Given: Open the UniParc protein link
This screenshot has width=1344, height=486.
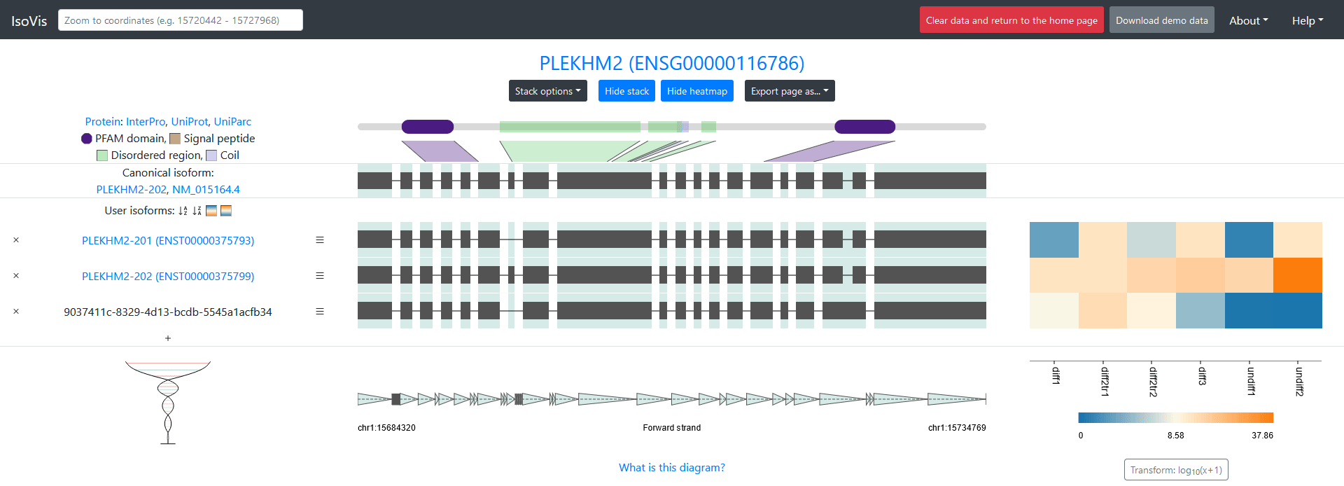Looking at the screenshot, I should pos(232,122).
